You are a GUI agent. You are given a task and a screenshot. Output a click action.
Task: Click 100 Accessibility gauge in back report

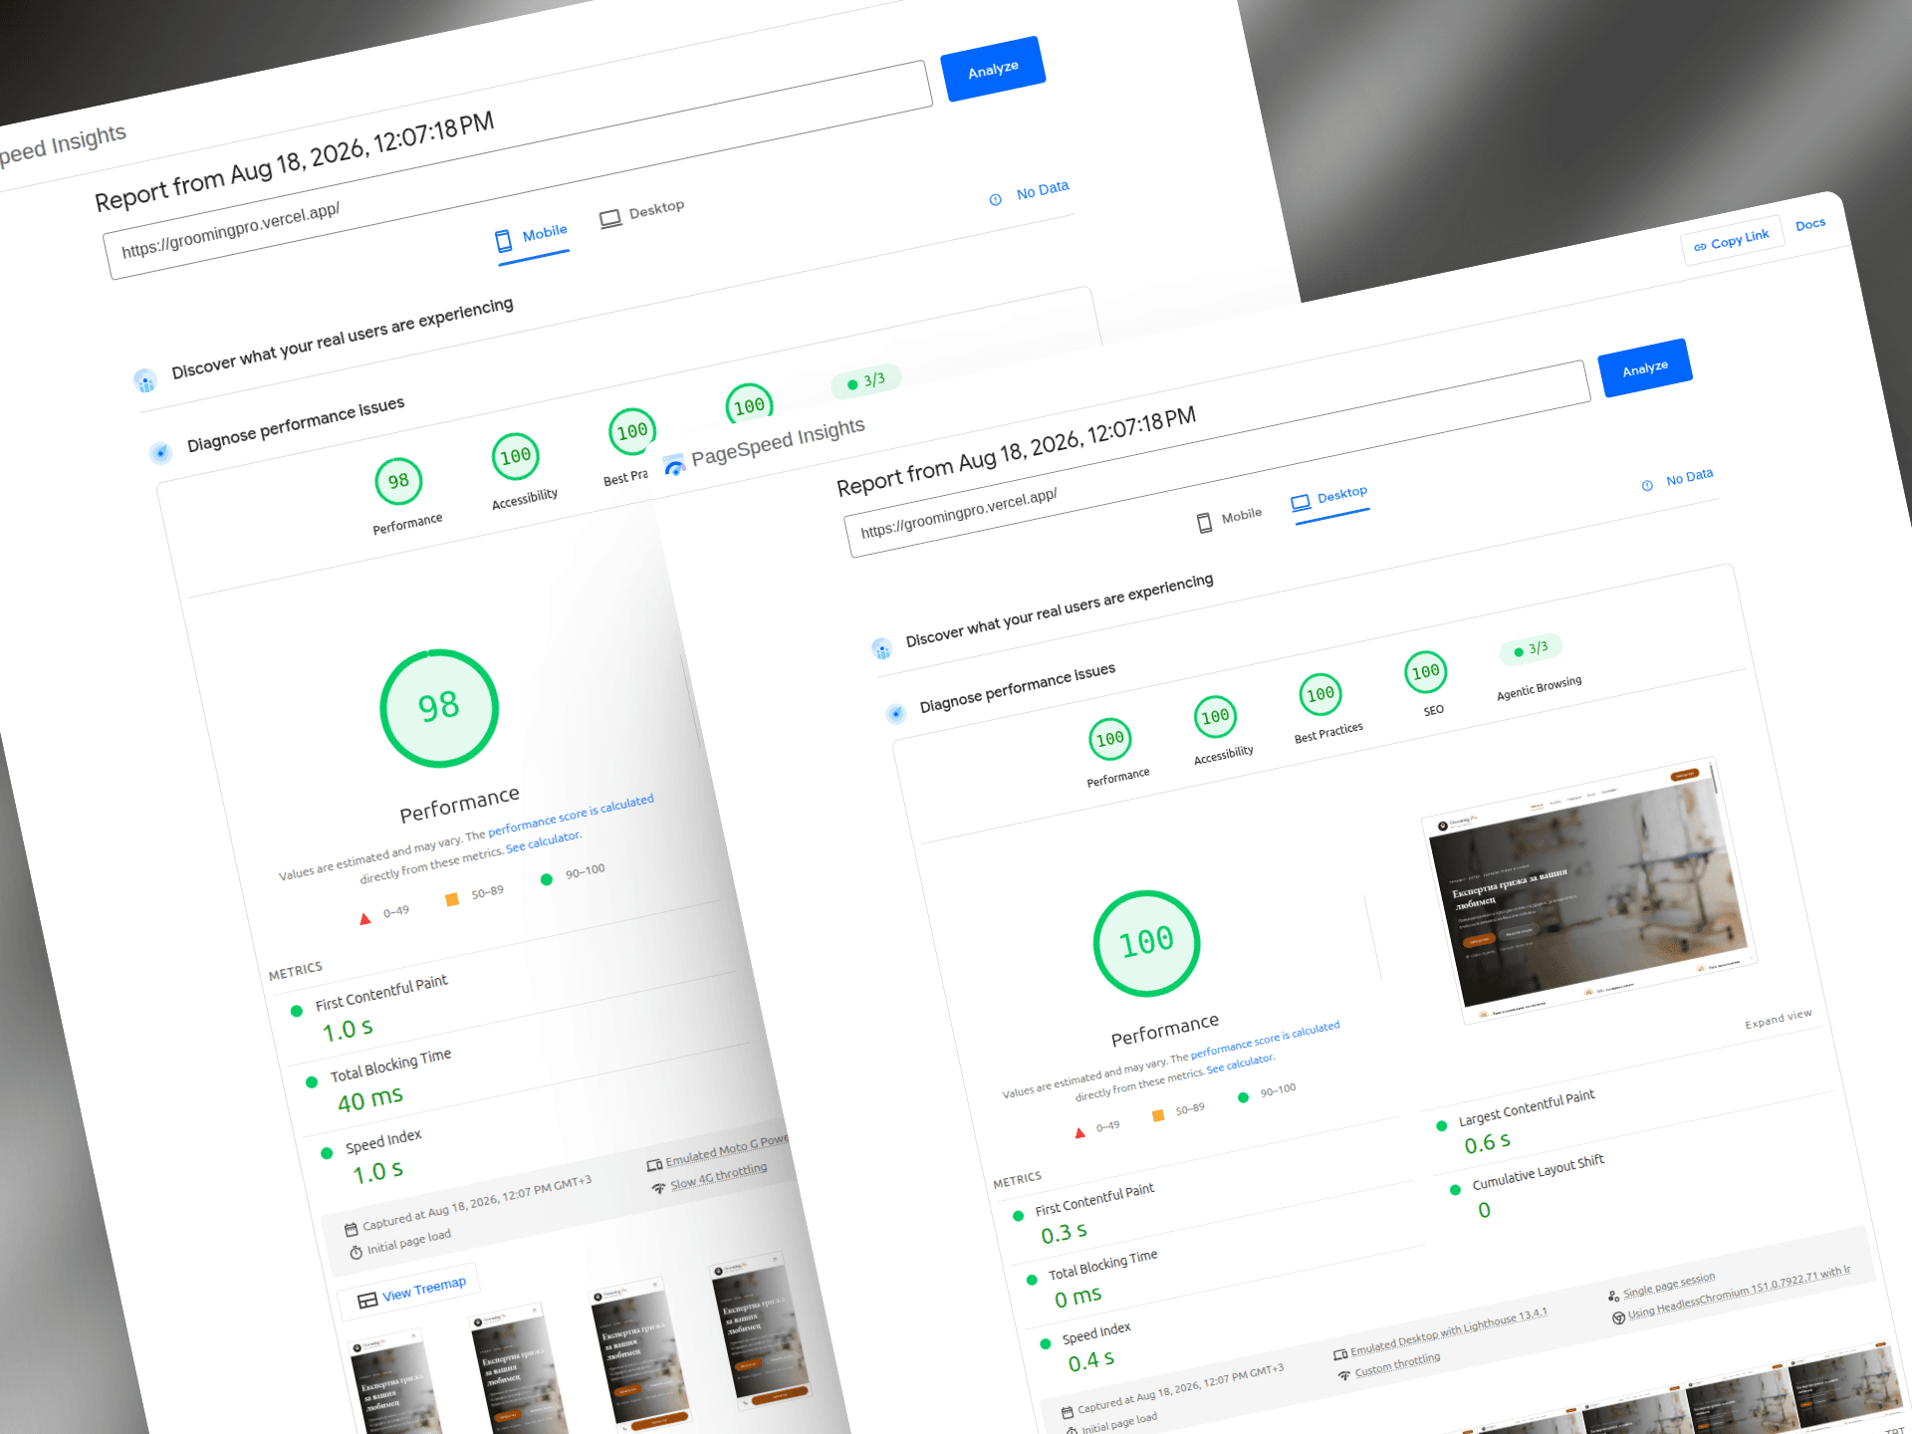(x=516, y=456)
